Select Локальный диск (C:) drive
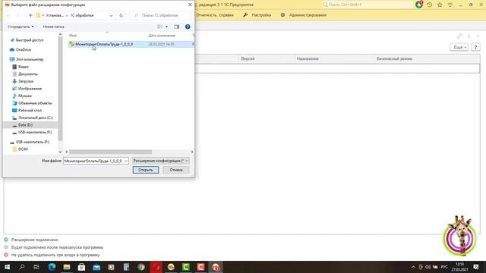Image resolution: width=486 pixels, height=273 pixels. [x=36, y=118]
